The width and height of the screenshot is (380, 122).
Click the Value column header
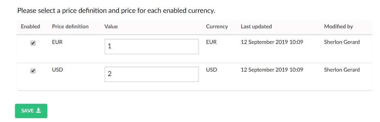pos(111,27)
